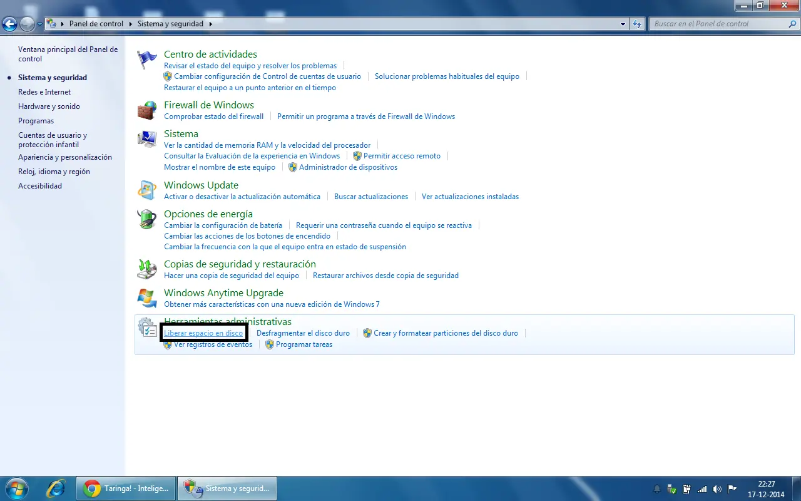This screenshot has width=801, height=501.
Task: Open the Programas category
Action: pos(36,121)
